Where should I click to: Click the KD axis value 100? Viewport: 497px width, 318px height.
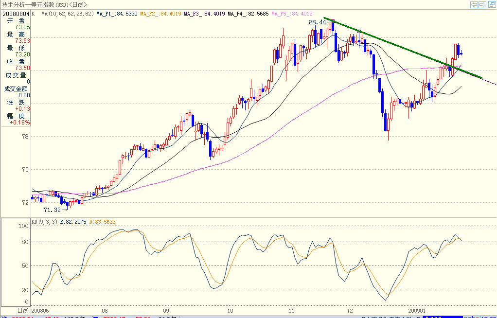pyautogui.click(x=23, y=226)
